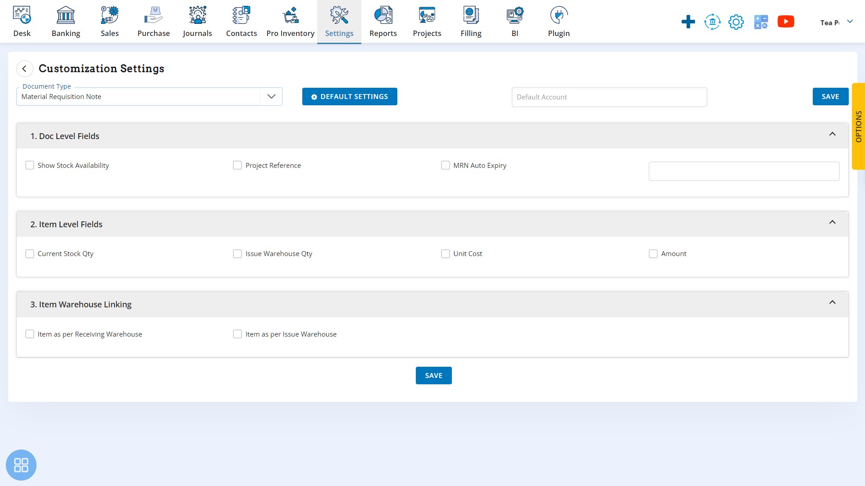Navigate to the BI module
The width and height of the screenshot is (865, 486).
tap(515, 21)
